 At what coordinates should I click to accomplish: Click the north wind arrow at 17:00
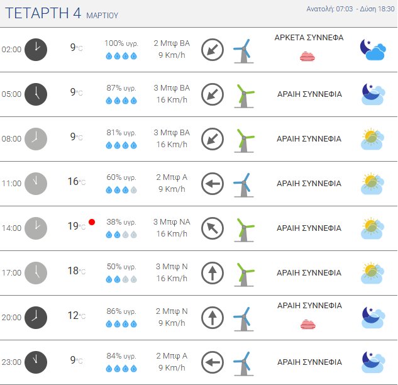coord(213,273)
